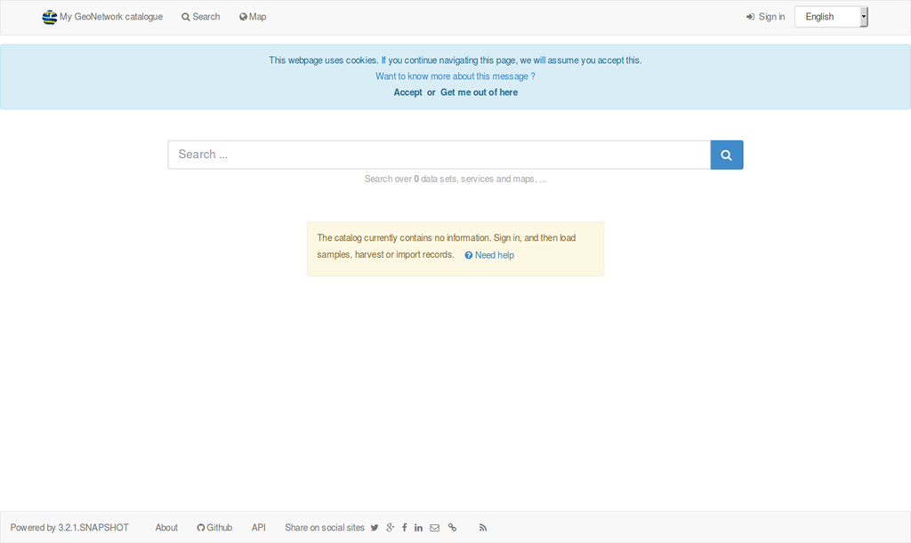Click the permalink chain icon
Viewport: 911px width, 543px height.
pyautogui.click(x=452, y=527)
